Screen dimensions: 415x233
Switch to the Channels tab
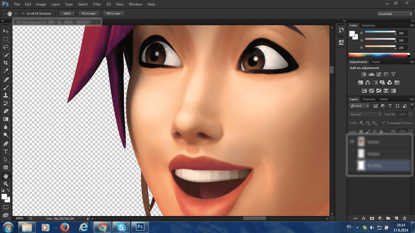click(369, 99)
